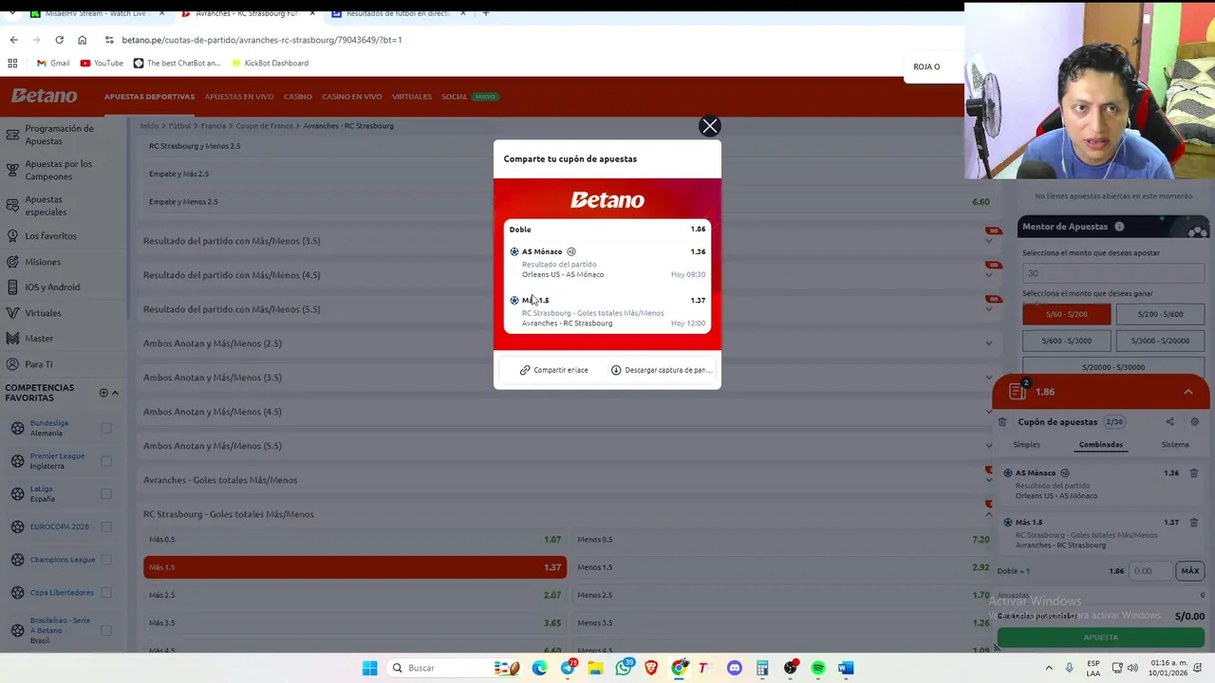The width and height of the screenshot is (1215, 683).
Task: Tick the EUROCOPA 2028 checkbox
Action: (x=106, y=526)
